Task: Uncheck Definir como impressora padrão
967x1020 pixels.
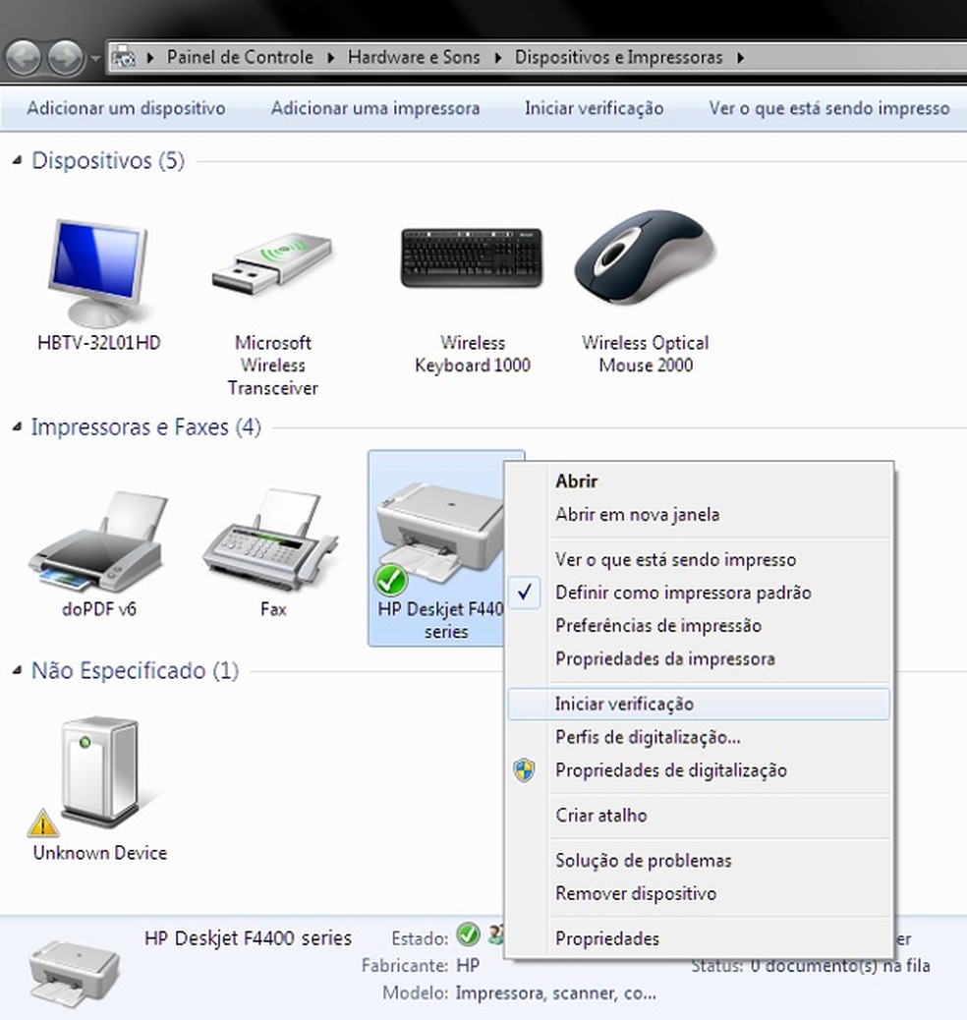Action: tap(684, 593)
